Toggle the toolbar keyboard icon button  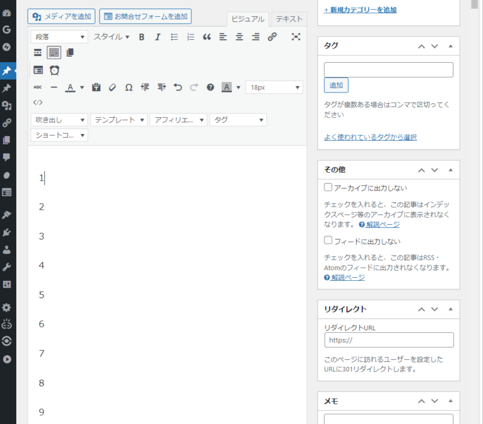[54, 53]
